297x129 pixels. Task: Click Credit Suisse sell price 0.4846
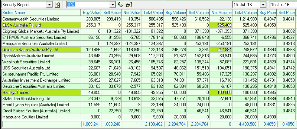pos(287,111)
